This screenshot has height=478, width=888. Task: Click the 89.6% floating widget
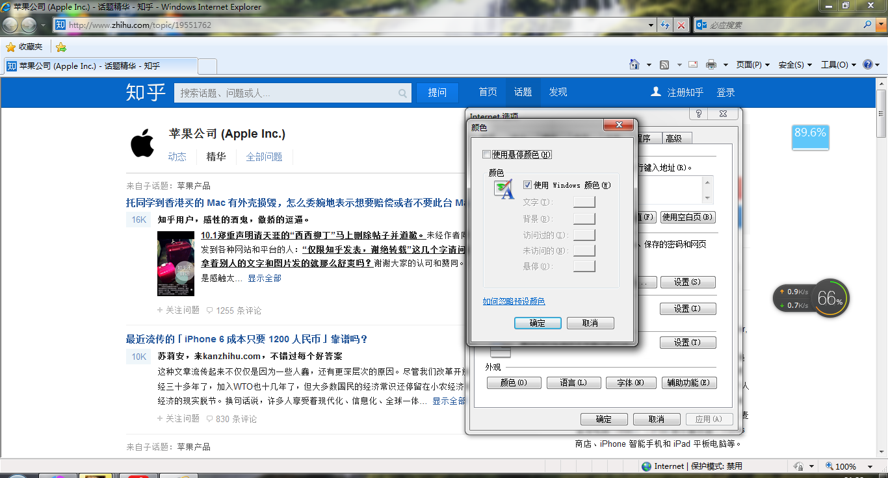pos(810,137)
